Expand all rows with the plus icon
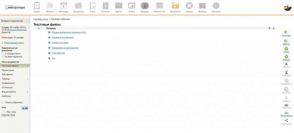The image size is (294, 133). click(39, 28)
